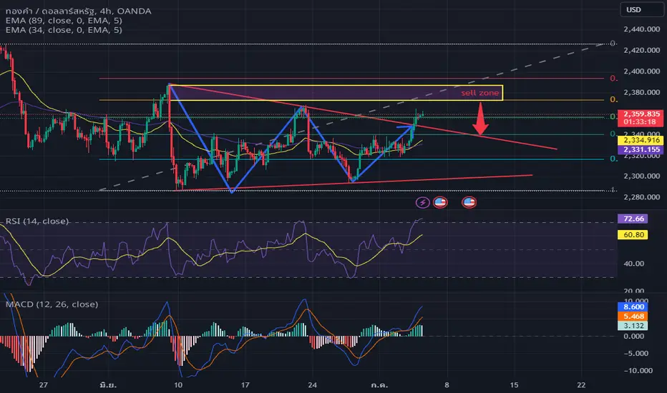Click the RSI value label 72.66
Screen dimensions: 667x393
(633, 219)
